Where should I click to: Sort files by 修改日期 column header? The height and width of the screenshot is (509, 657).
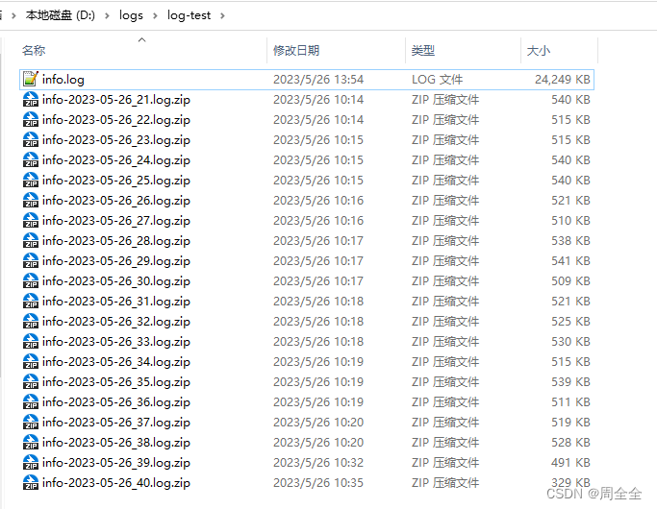tap(296, 51)
